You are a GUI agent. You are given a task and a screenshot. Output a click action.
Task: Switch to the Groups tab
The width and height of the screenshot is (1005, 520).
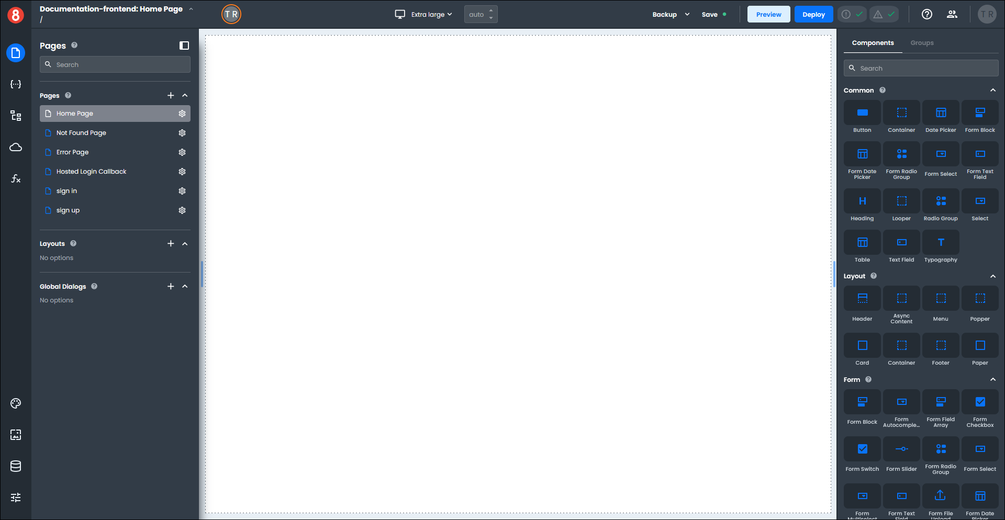pyautogui.click(x=921, y=43)
